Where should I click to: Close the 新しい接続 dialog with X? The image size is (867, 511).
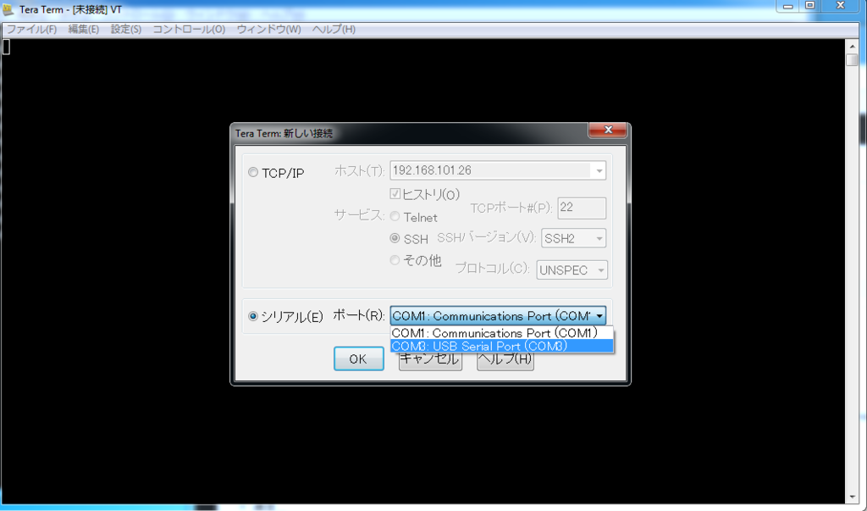(608, 130)
